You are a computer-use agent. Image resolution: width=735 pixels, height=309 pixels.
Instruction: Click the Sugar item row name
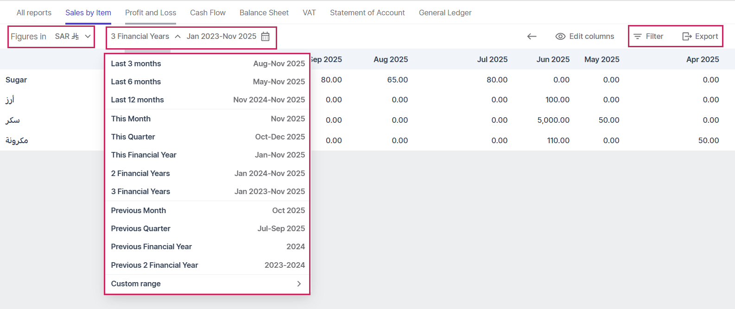[16, 80]
